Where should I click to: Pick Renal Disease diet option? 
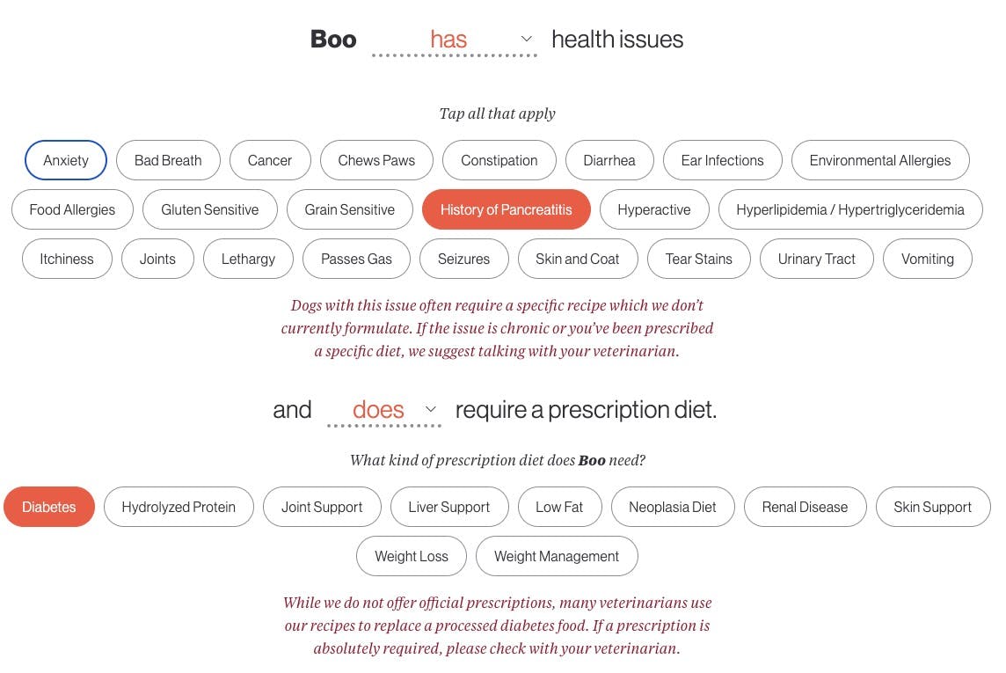[x=805, y=507]
